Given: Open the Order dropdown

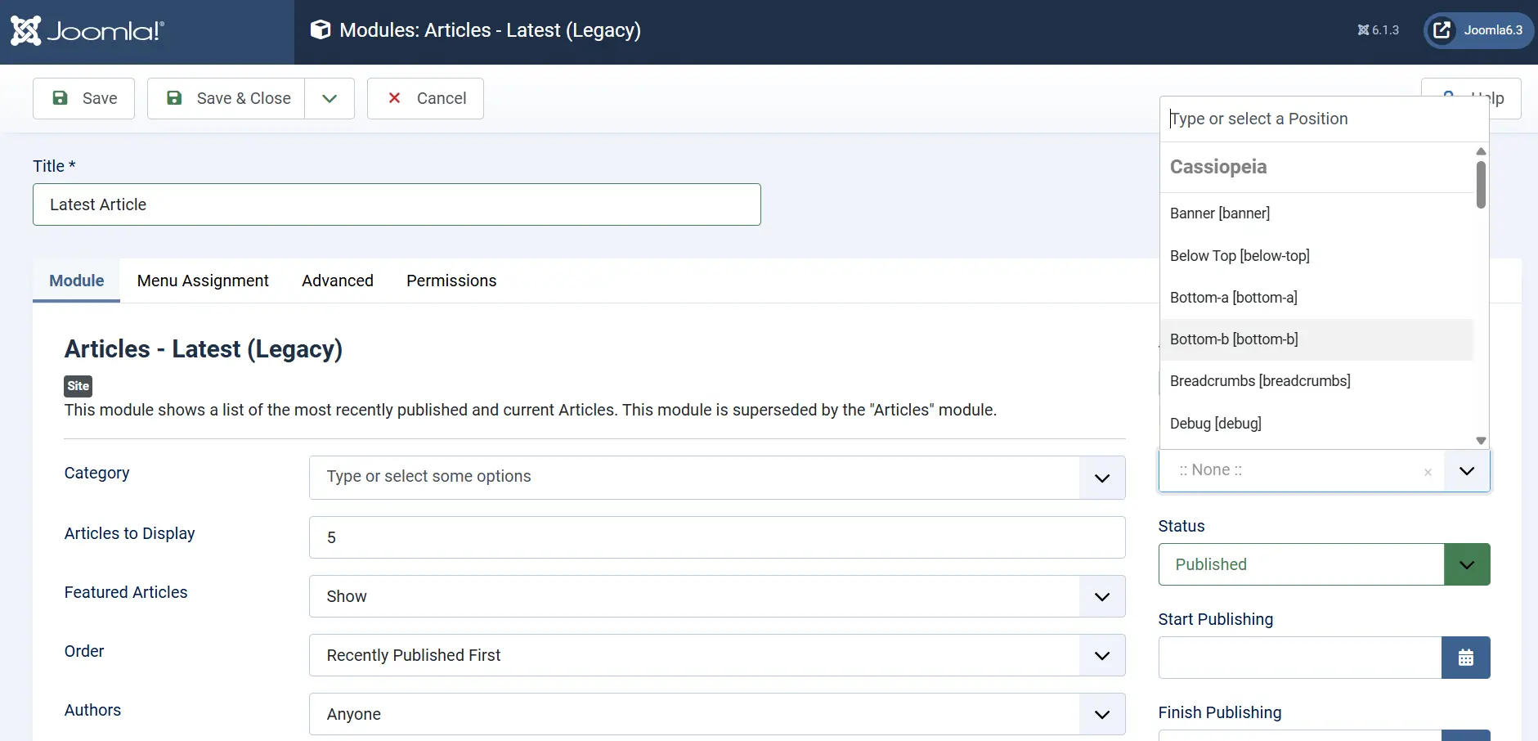Looking at the screenshot, I should point(717,655).
